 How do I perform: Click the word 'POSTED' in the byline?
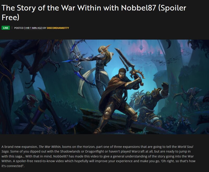click(19, 28)
